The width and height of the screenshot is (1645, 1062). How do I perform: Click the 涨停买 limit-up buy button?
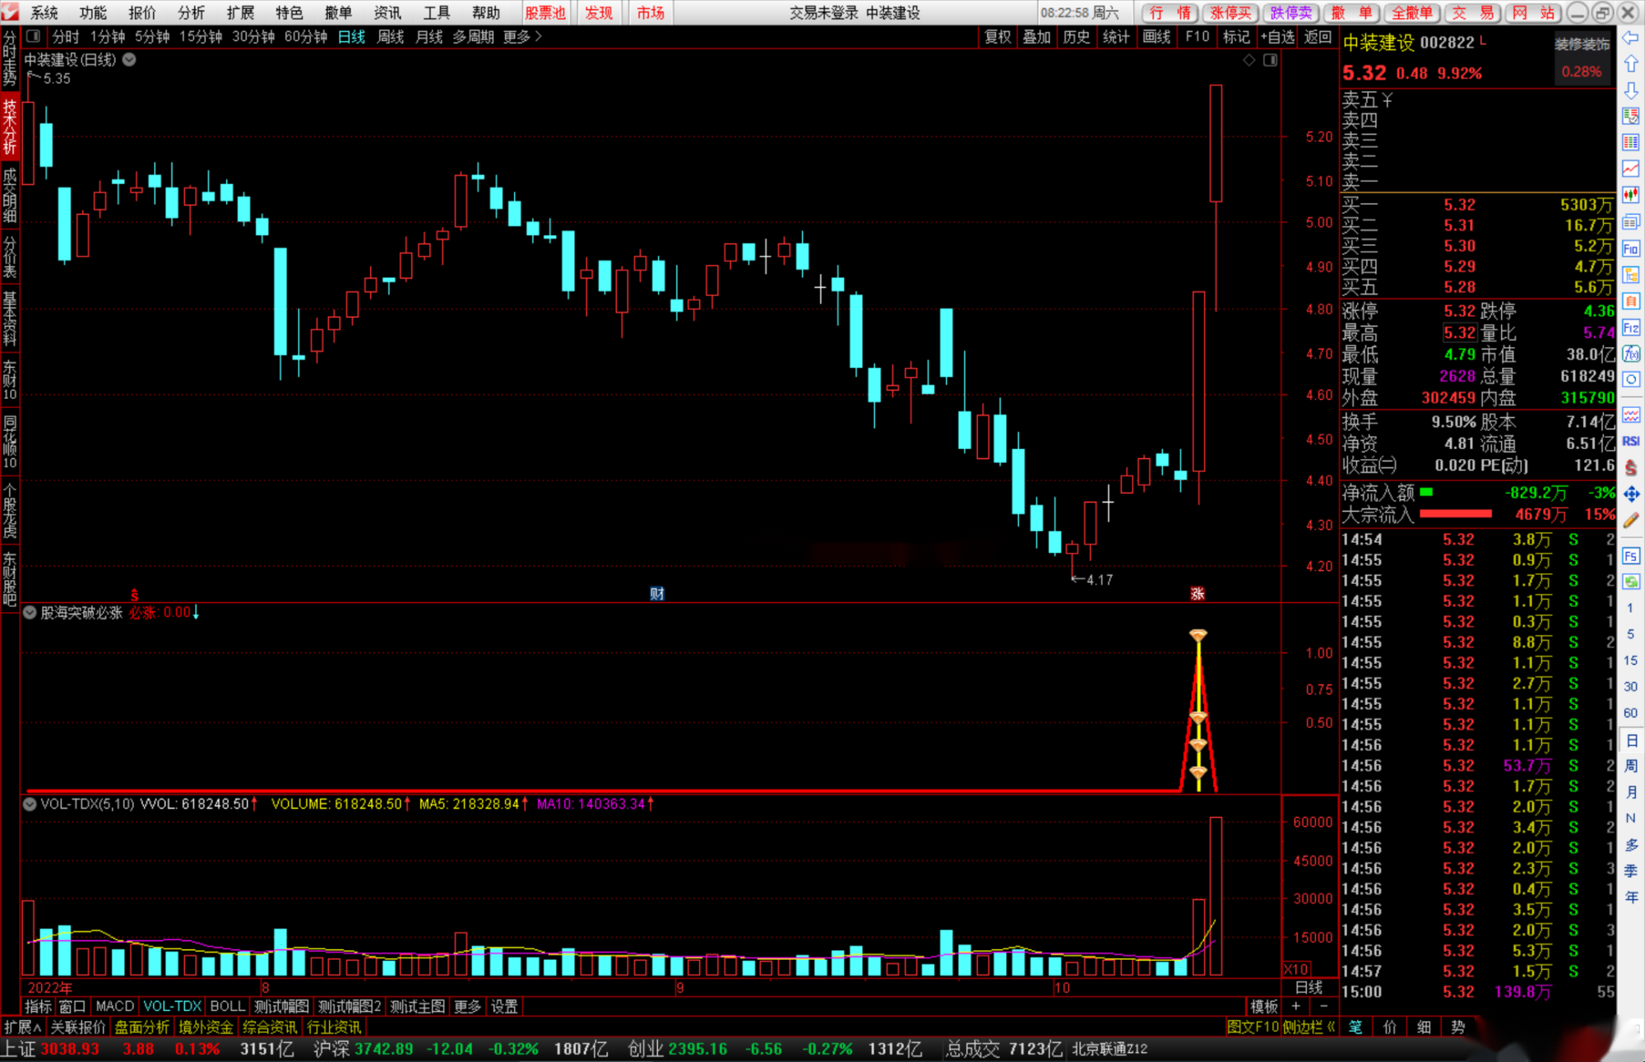(1230, 12)
